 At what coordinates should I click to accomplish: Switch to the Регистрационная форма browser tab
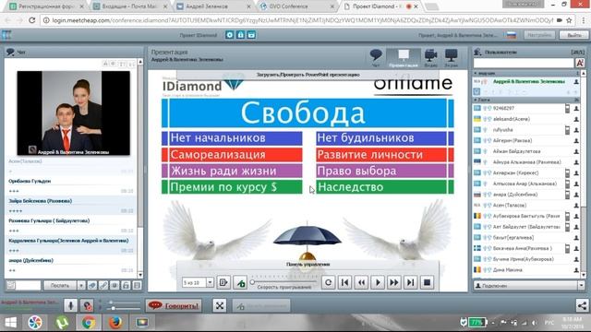pos(47,6)
